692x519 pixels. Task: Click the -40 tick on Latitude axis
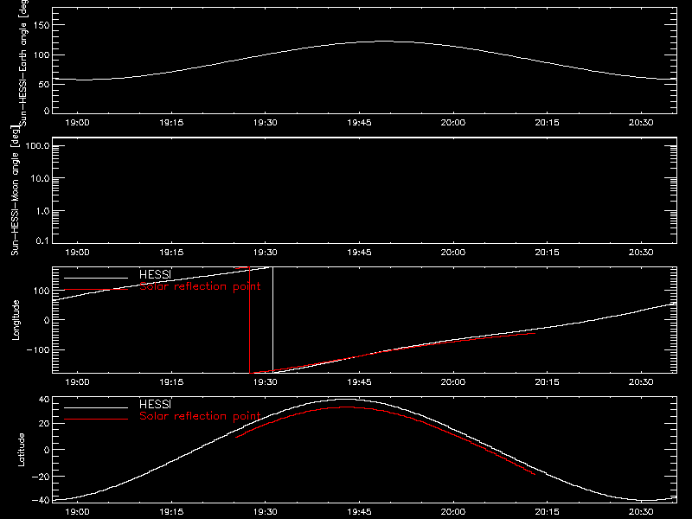point(41,501)
